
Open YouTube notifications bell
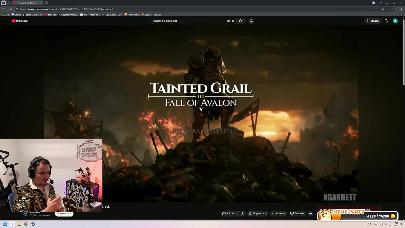(386, 21)
